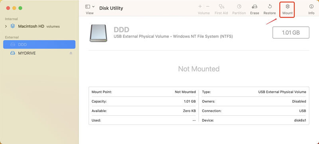Select the DDD volume in sidebar
This screenshot has width=319, height=144.
tap(39, 44)
